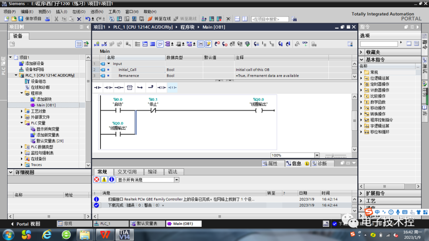
Task: Collapse Input section in interface table
Action: click(108, 63)
